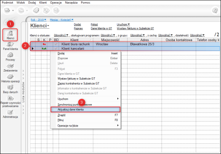Open the działalność (dowolna) dropdown
Screen dimensions: 221x154
(197, 35)
